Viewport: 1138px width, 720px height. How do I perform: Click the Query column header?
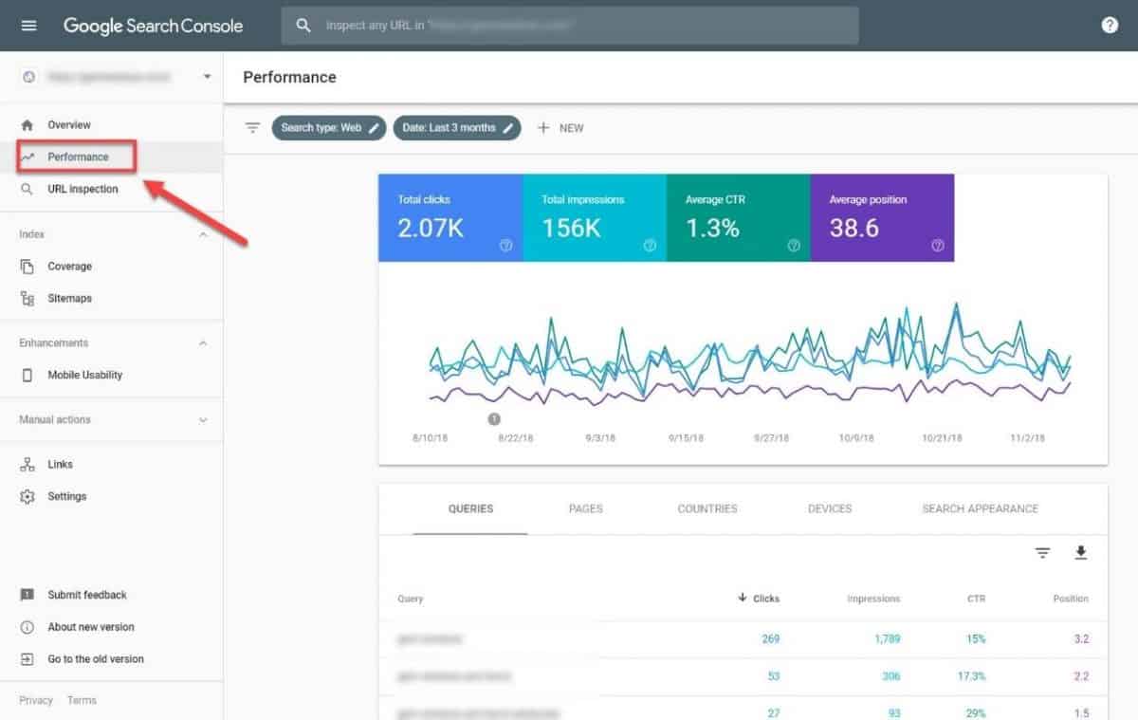[411, 599]
